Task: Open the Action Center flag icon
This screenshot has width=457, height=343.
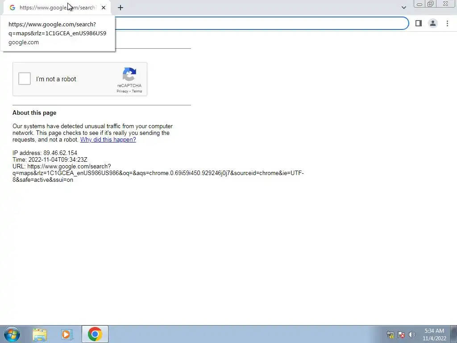Action: coord(401,335)
